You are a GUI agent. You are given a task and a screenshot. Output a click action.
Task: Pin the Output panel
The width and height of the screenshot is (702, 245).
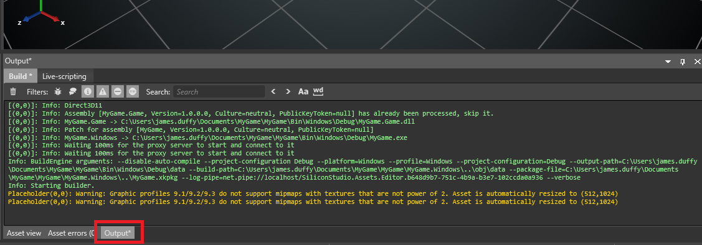click(683, 62)
